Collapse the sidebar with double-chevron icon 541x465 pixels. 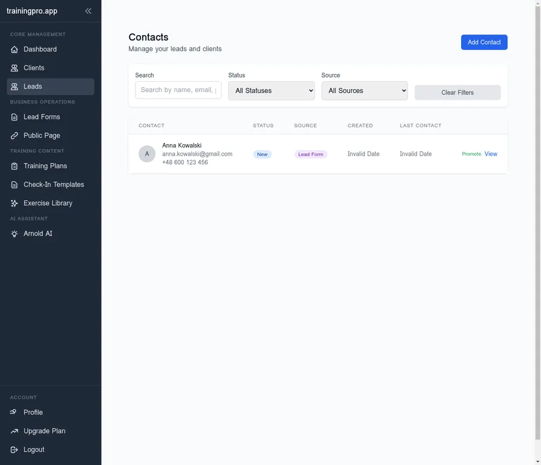coord(88,11)
